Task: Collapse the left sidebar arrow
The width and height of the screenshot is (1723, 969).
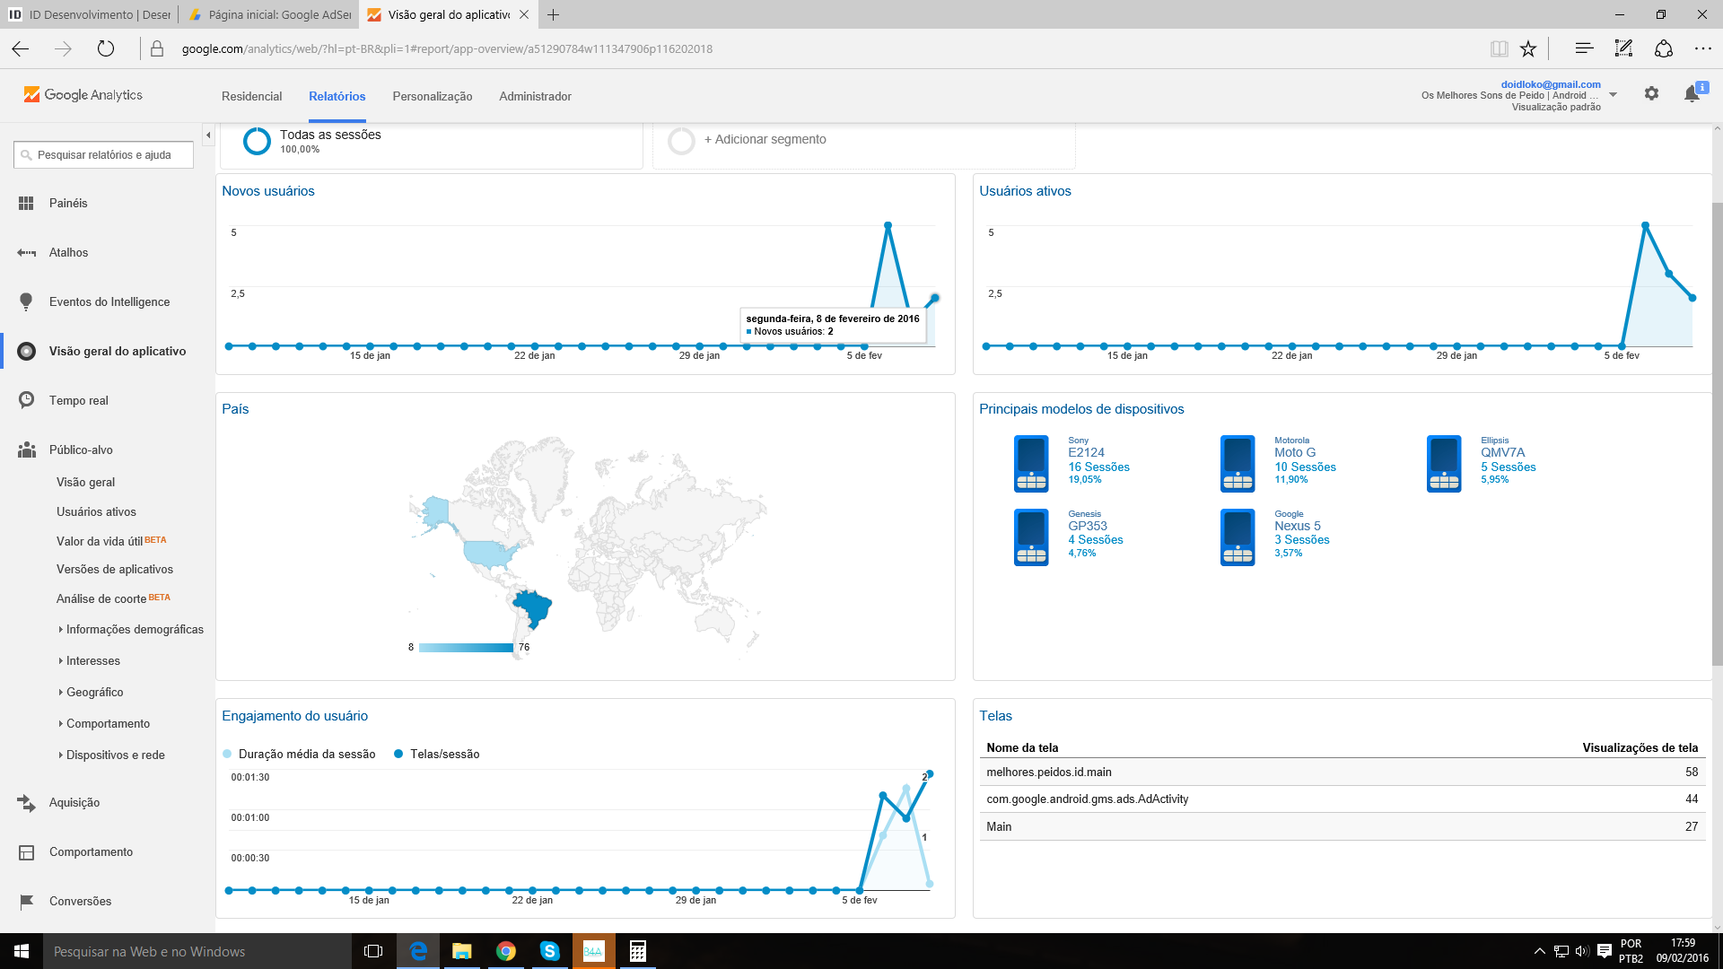Action: click(x=208, y=135)
